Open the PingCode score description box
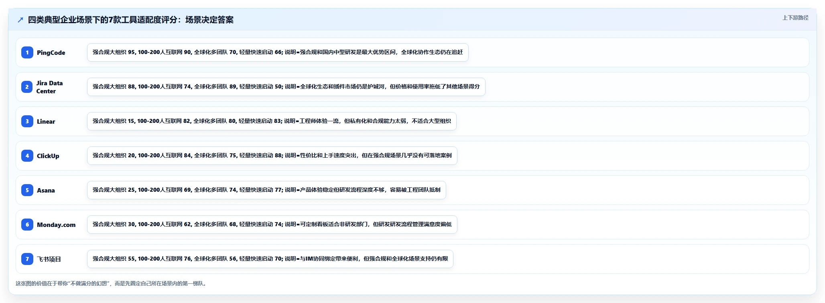The image size is (825, 303). click(x=278, y=52)
